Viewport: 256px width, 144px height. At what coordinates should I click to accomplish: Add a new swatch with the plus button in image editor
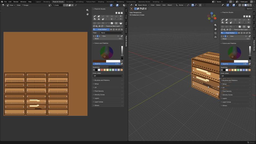(94, 70)
